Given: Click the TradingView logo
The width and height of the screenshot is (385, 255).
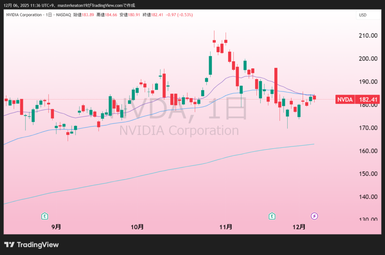Looking at the screenshot, I should (32, 245).
